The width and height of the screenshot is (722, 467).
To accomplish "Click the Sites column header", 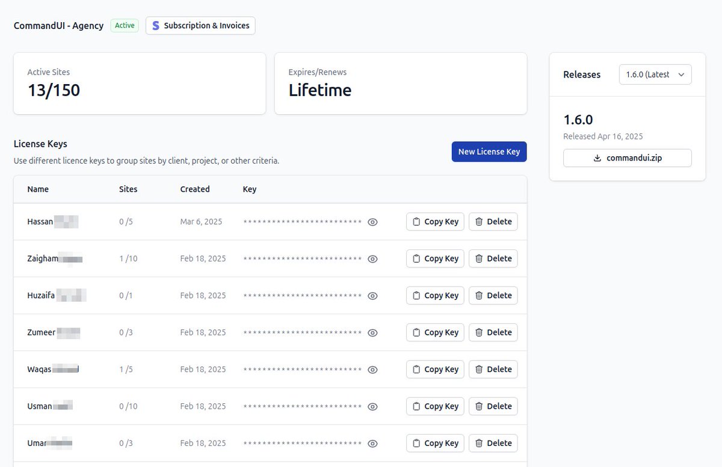I will [128, 189].
